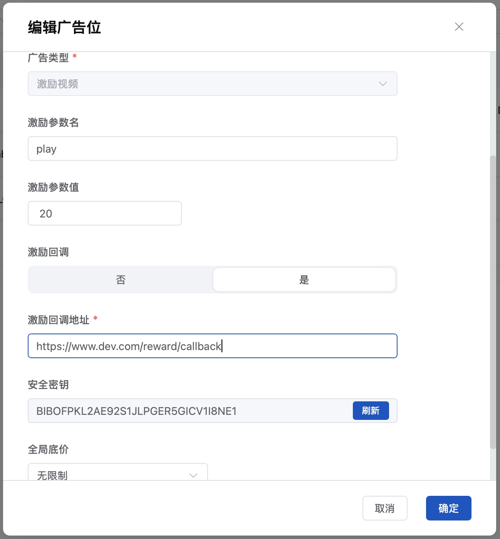
Task: Click the chevron arrow in 广告类型 field
Action: [383, 84]
